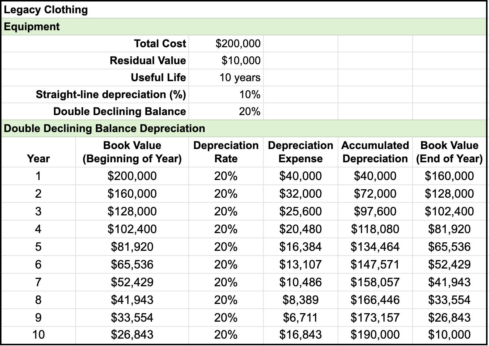The width and height of the screenshot is (489, 346).
Task: Click the Legacy Clothing title cell
Action: pos(45,10)
